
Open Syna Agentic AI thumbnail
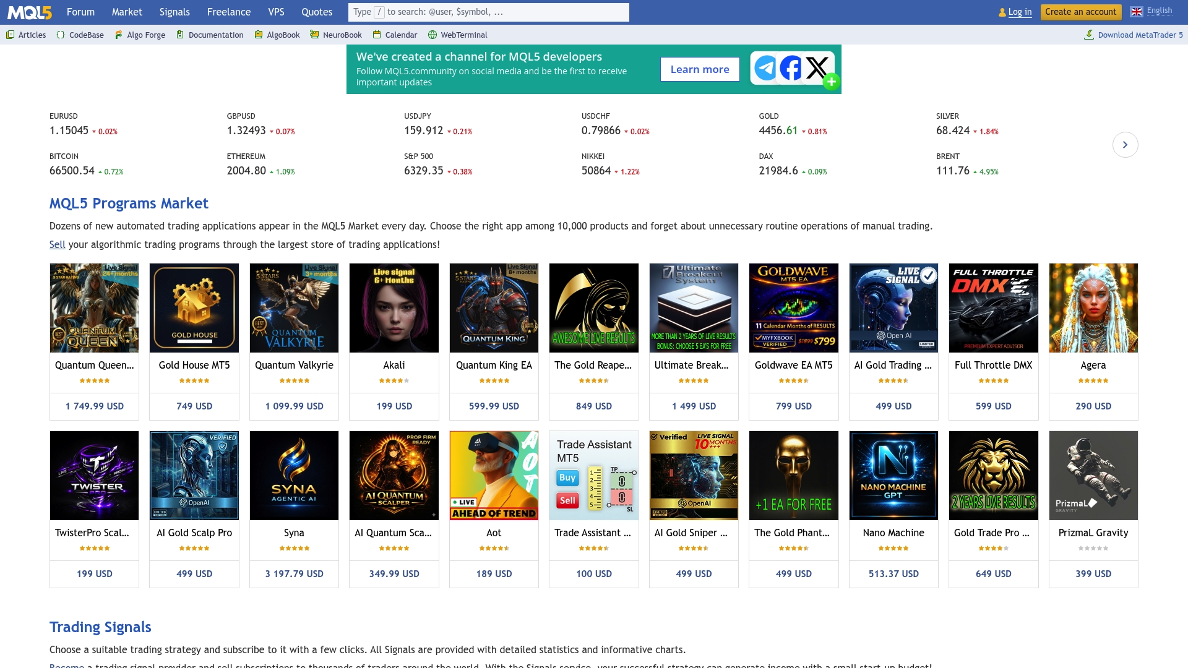294,476
